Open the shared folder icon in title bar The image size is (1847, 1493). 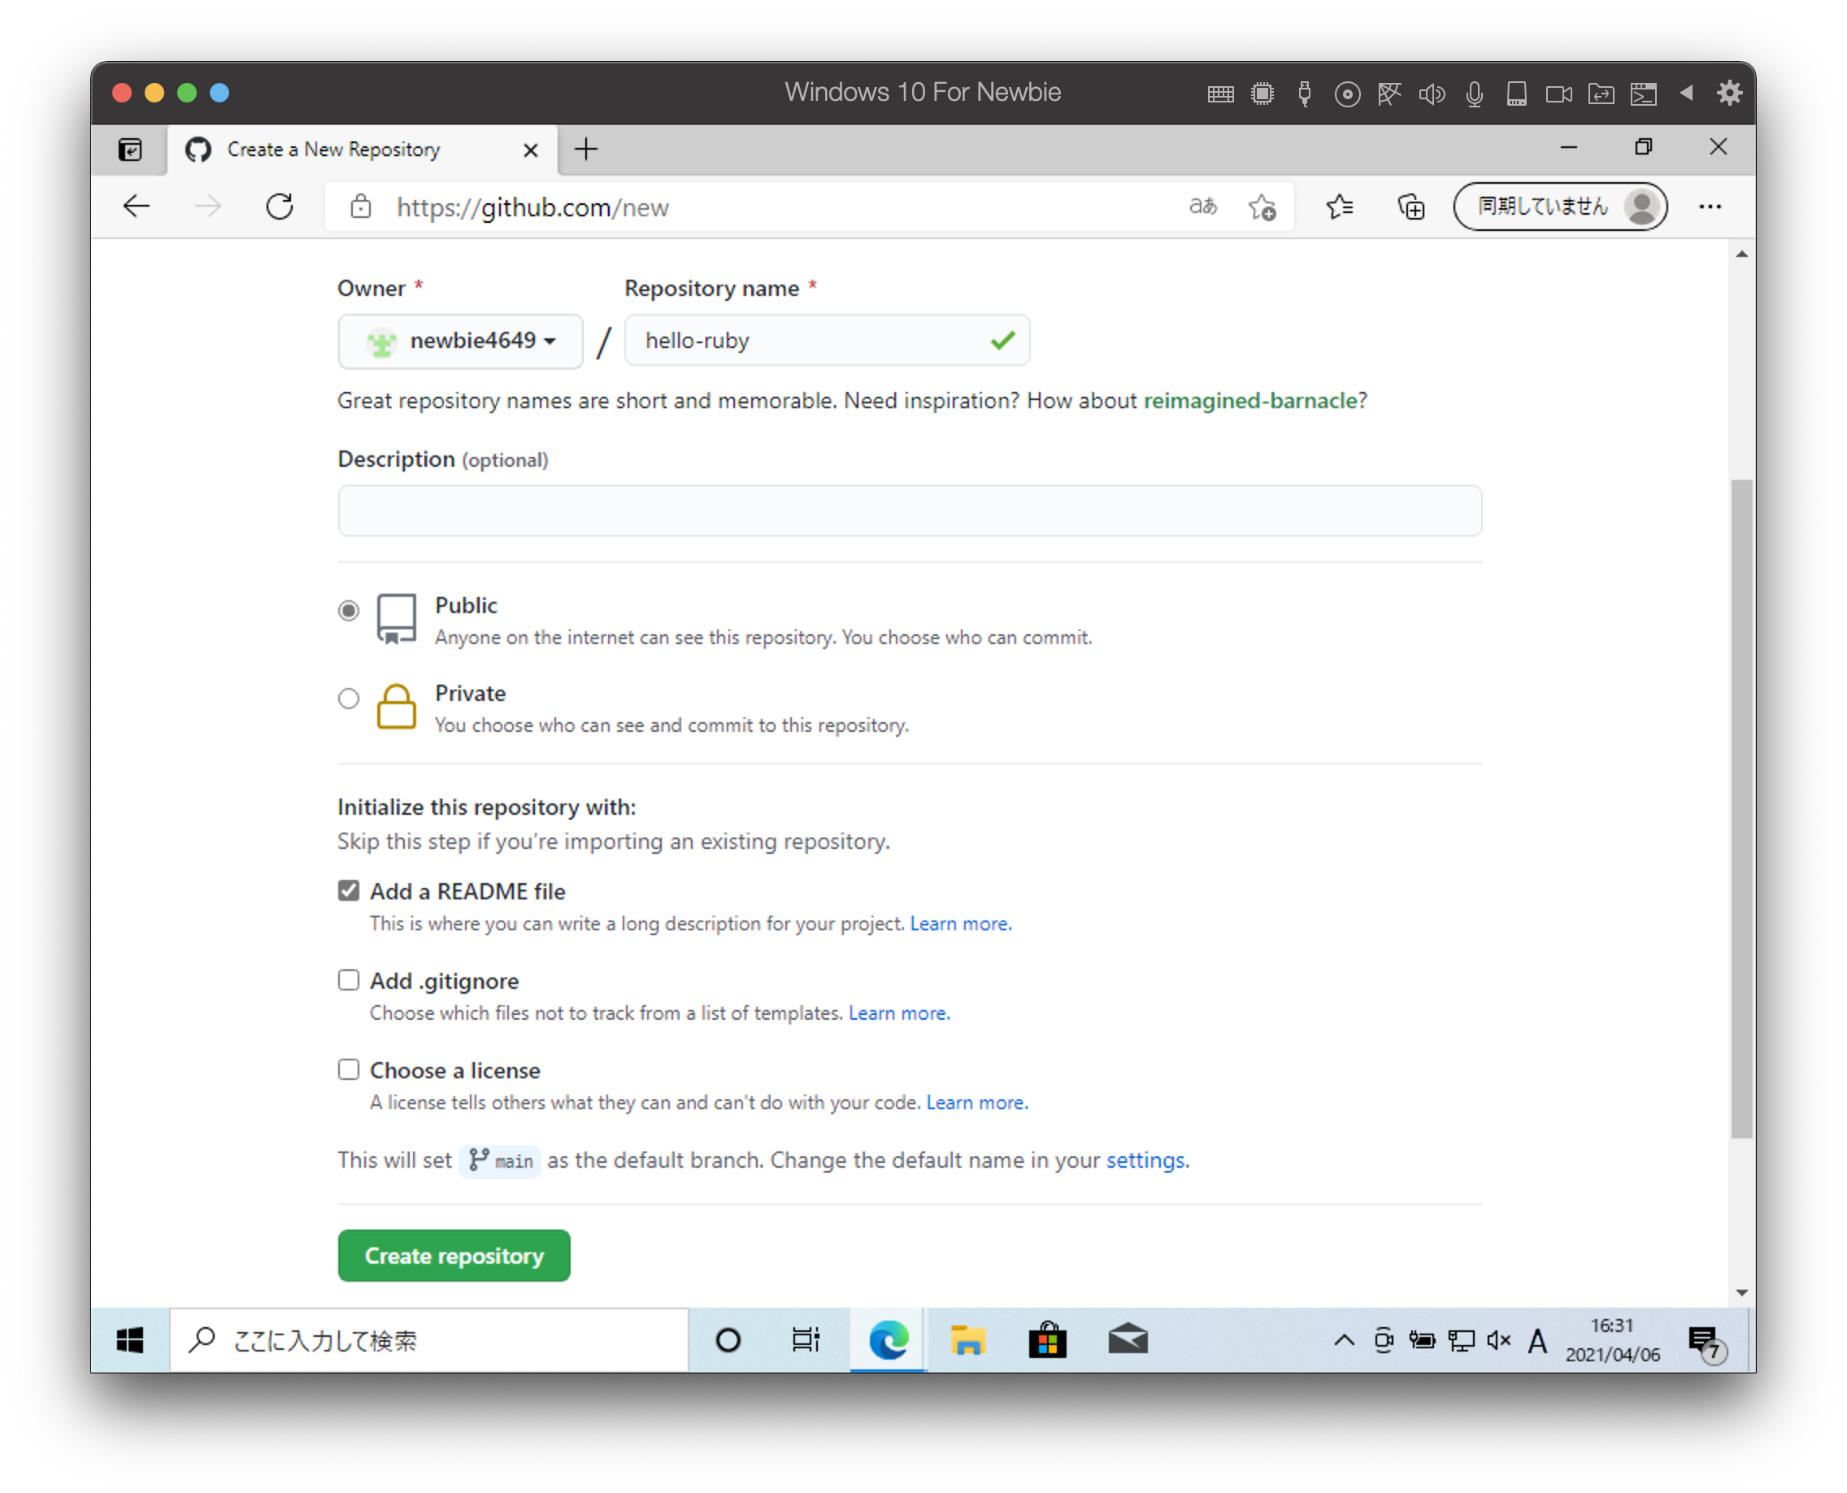click(1601, 94)
